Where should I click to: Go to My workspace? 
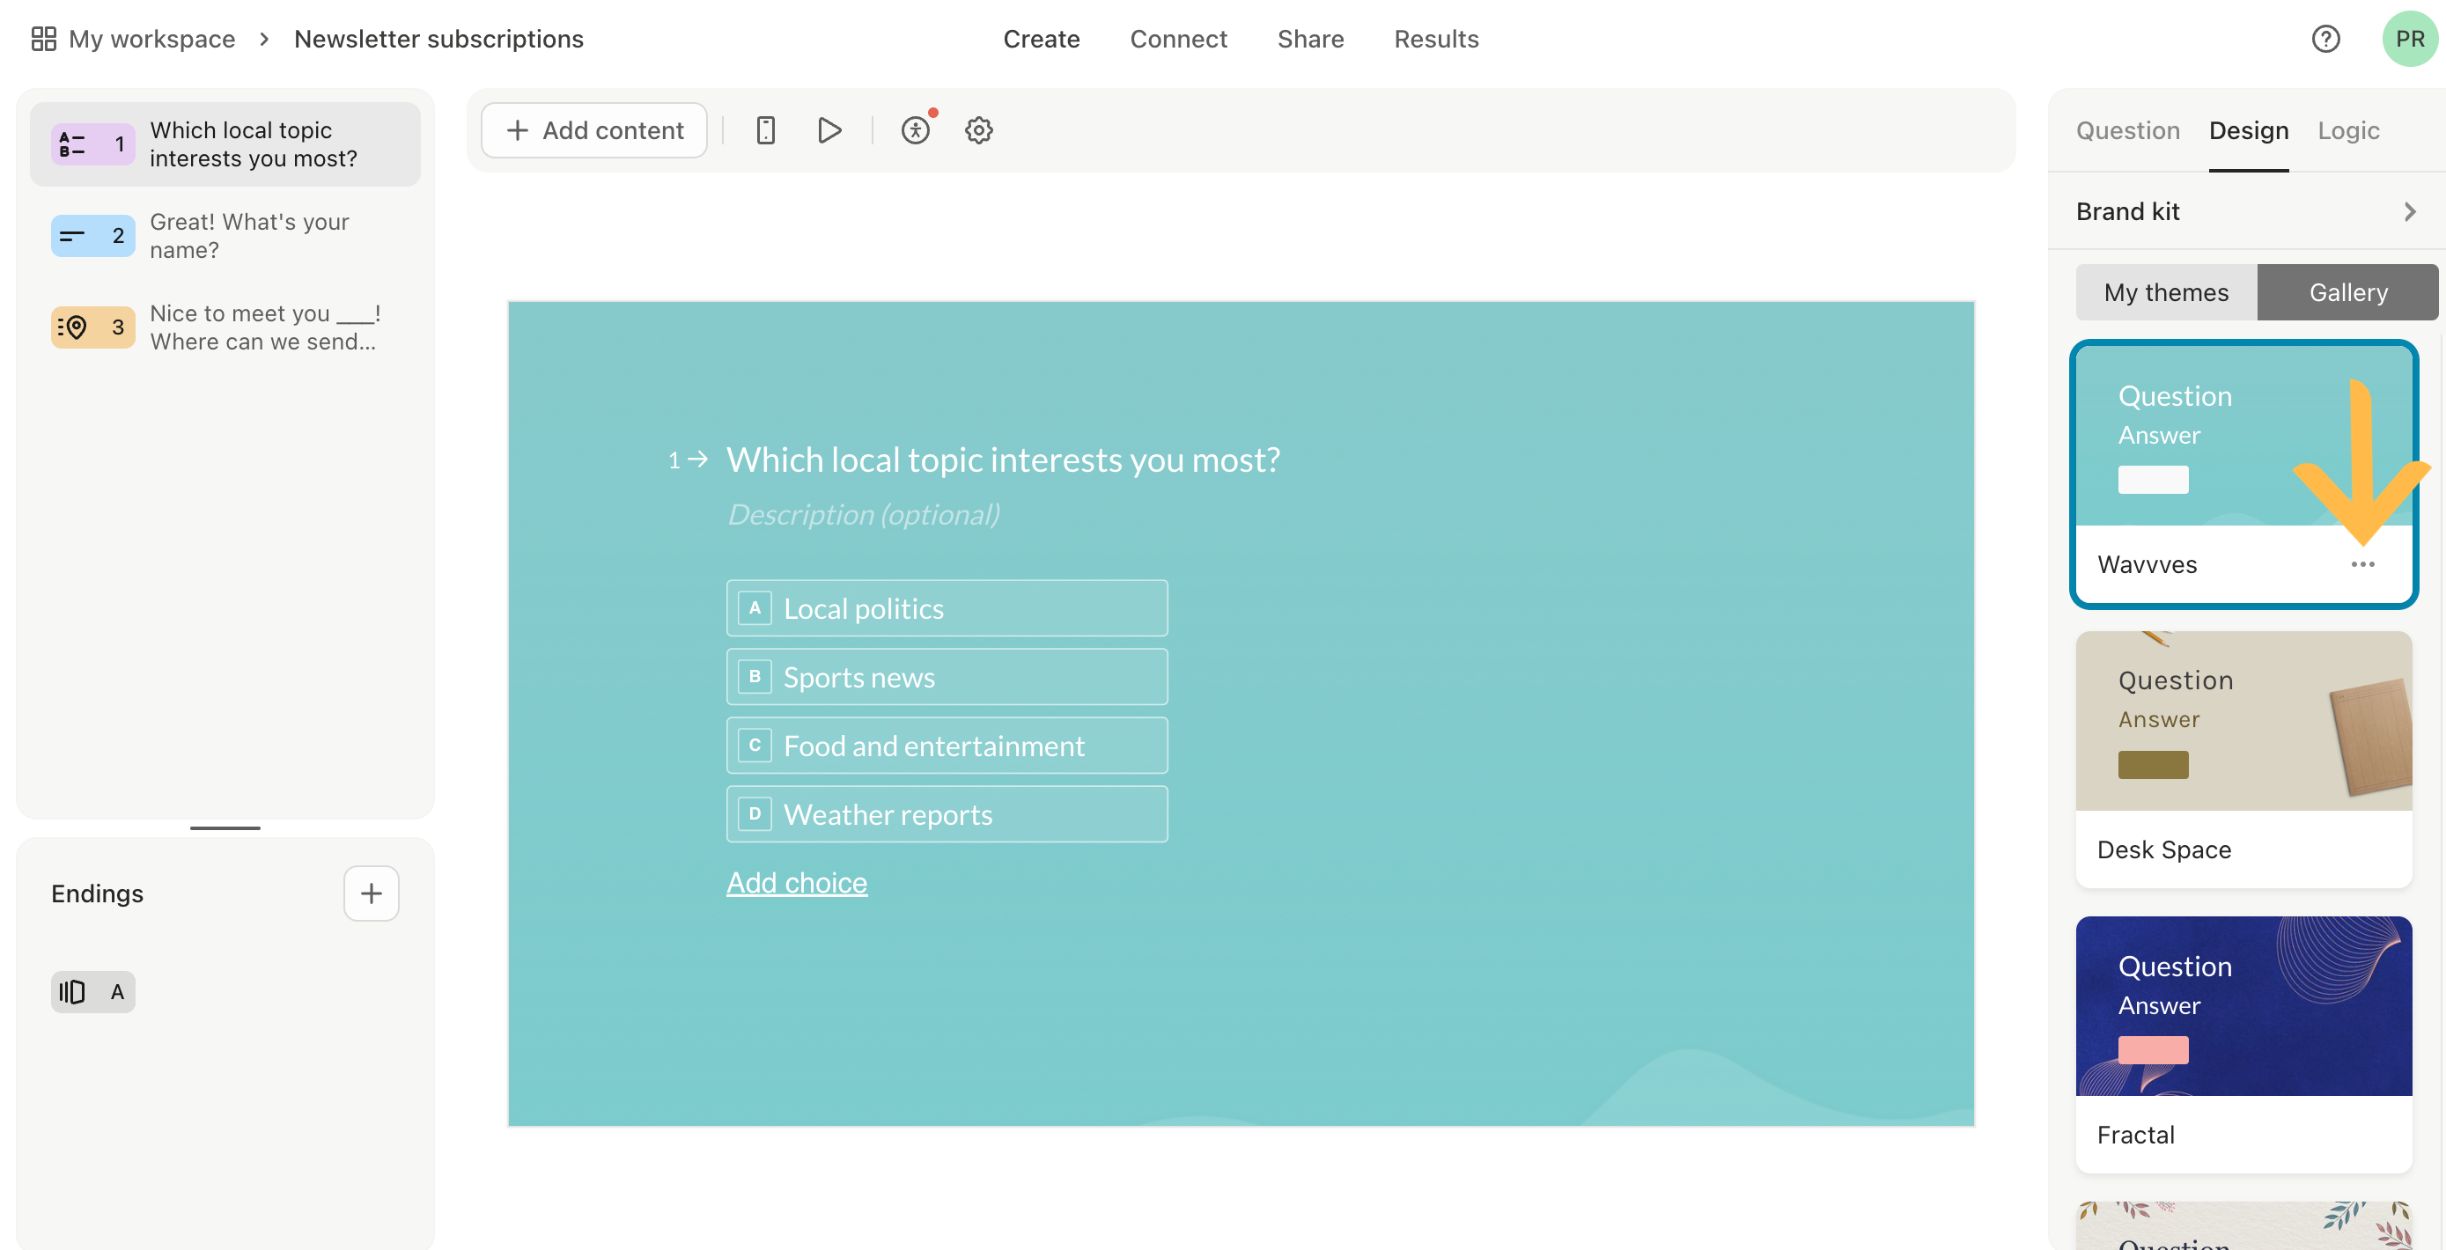tap(152, 39)
